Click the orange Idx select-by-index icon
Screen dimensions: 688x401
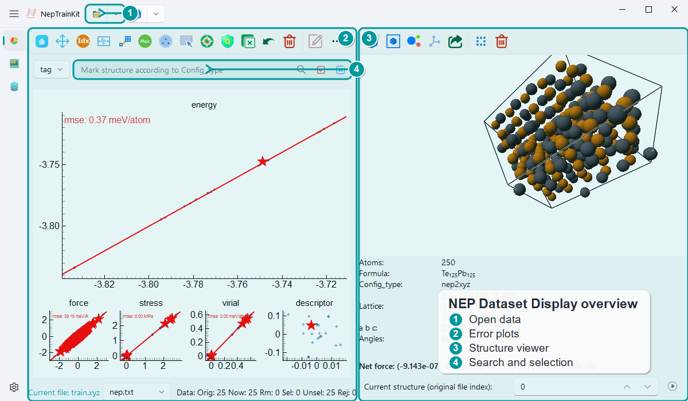(x=83, y=41)
